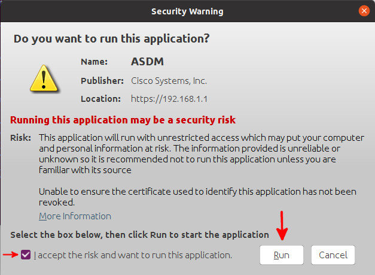375x275 pixels.
Task: Open the More Information link
Action: tap(75, 216)
